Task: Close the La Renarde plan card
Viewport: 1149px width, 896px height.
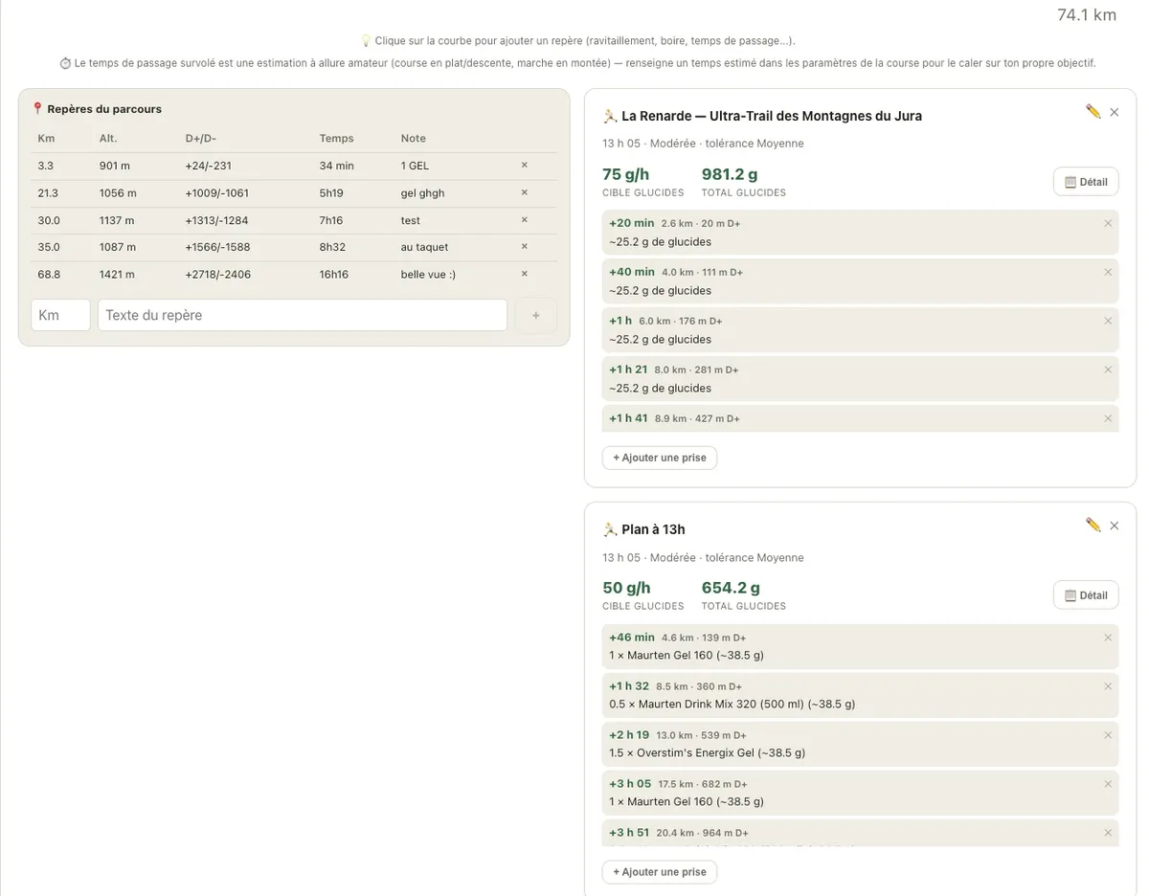Action: pos(1115,112)
